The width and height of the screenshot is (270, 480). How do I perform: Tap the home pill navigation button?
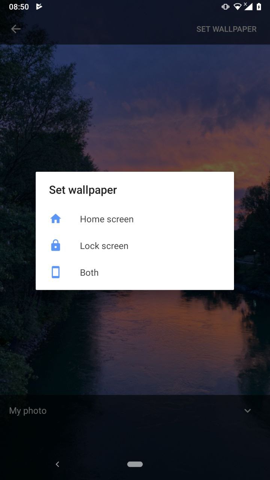135,464
